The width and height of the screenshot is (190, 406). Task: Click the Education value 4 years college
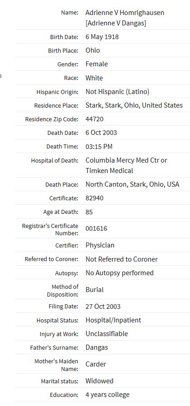tap(108, 395)
